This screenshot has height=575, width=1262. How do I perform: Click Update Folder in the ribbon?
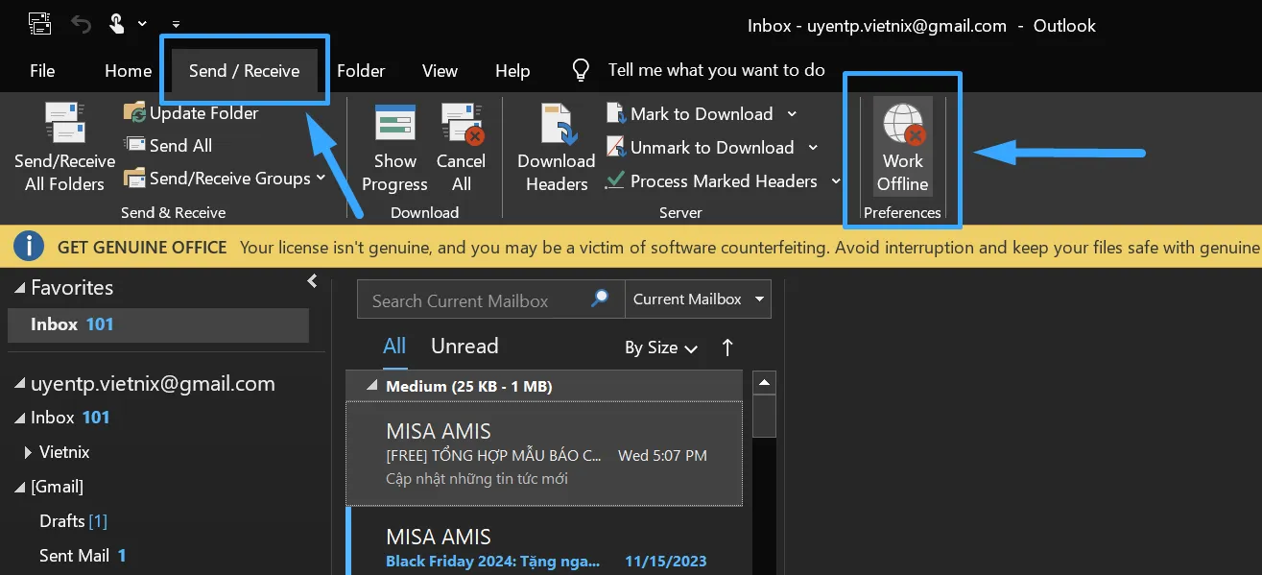pos(191,113)
